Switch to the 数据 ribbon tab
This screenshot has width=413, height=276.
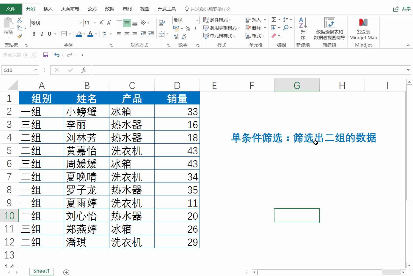coord(109,9)
